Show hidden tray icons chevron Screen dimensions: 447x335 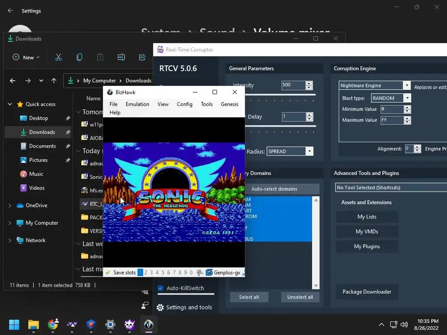point(382,325)
